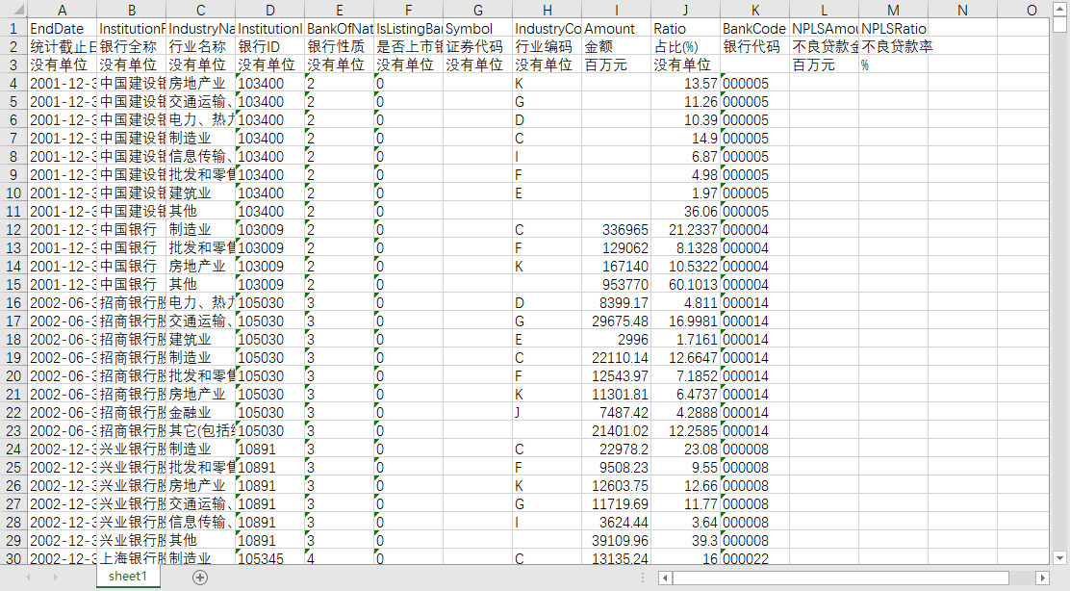Viewport: 1070px width, 591px height.
Task: Select row 24 header
Action: pos(13,450)
